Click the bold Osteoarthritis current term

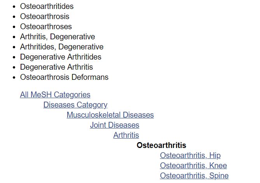coord(161,145)
